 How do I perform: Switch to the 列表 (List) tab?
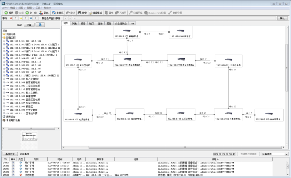[75, 23]
